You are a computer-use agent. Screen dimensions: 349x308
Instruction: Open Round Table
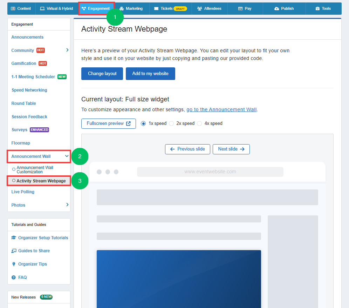coord(23,103)
